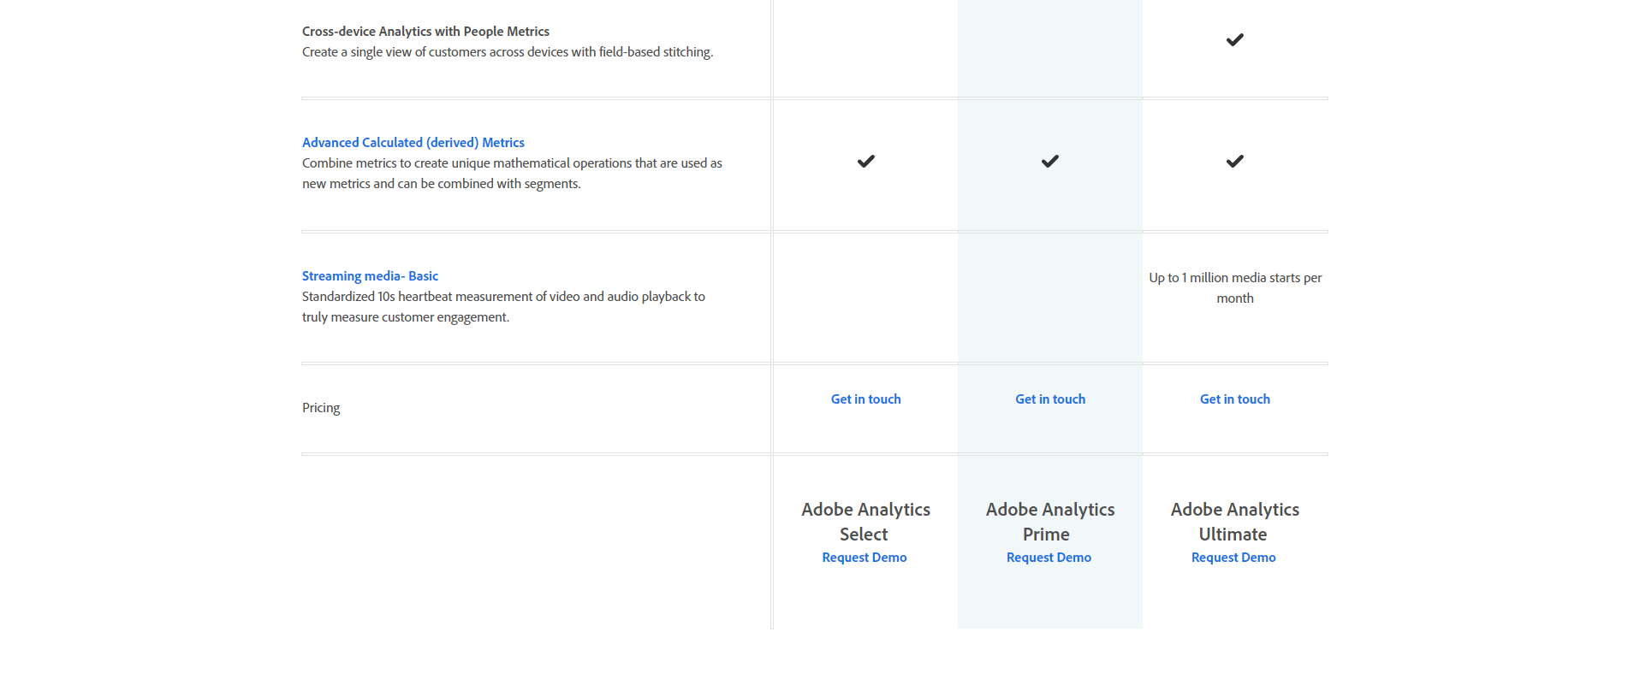This screenshot has height=697, width=1628.
Task: Click 'Combine metrics to create unique' description
Action: click(x=512, y=174)
